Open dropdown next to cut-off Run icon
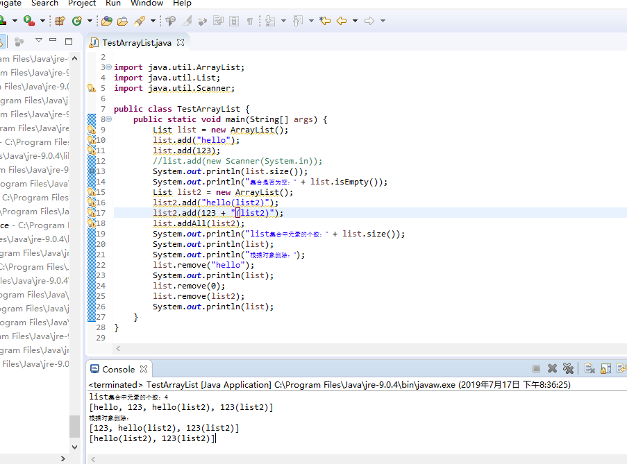Viewport: 627px width, 464px height. click(x=15, y=21)
